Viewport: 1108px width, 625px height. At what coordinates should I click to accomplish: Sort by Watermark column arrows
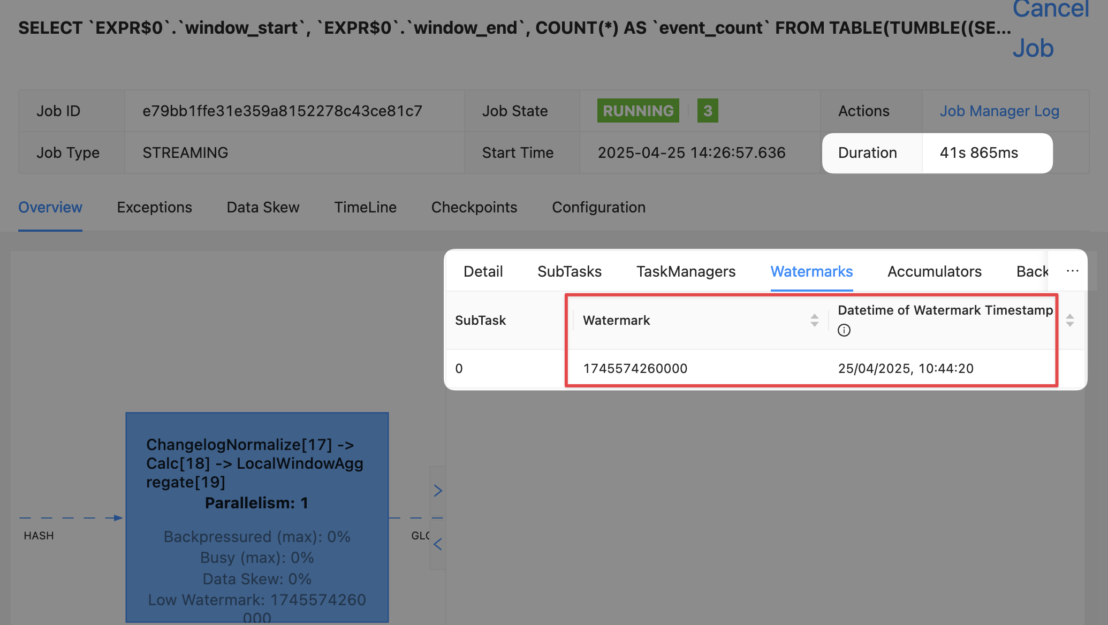click(814, 320)
